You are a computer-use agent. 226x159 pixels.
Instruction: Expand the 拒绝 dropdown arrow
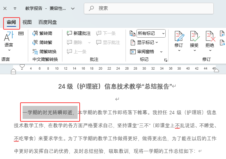point(210,50)
